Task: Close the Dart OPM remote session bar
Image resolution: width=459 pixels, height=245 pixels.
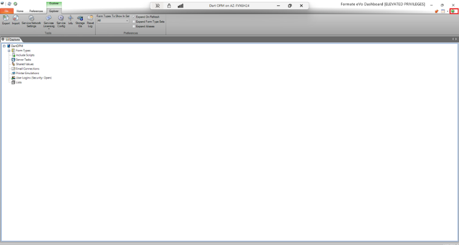Action: pyautogui.click(x=301, y=5)
